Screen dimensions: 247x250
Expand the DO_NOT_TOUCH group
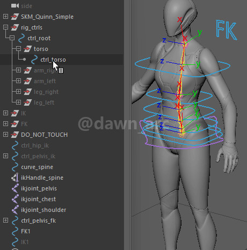pyautogui.click(x=5, y=135)
